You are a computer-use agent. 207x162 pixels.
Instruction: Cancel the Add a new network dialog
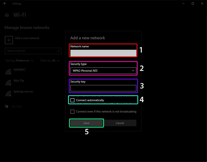point(120,123)
